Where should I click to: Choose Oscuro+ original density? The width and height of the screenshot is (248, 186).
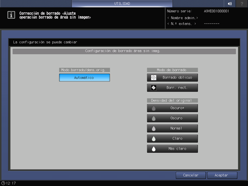pos(172,108)
